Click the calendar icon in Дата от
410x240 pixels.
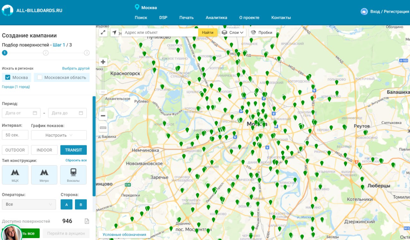(x=35, y=113)
